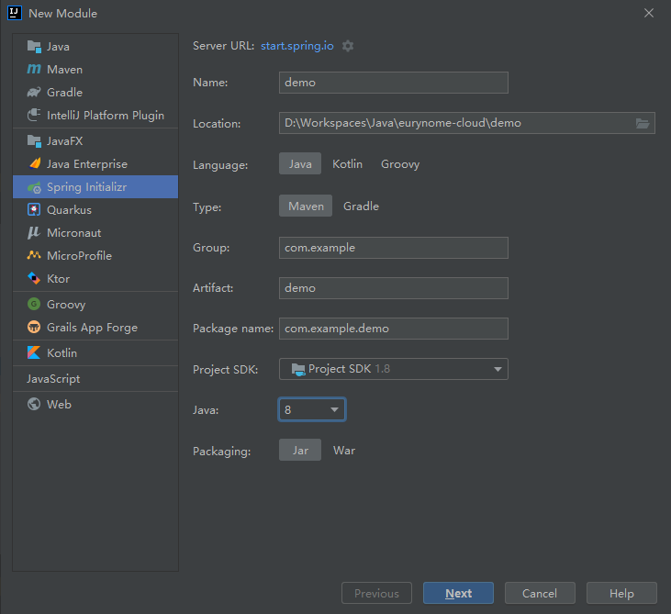Choose Java Enterprise from the list
Screen dimensions: 671x614
86,164
